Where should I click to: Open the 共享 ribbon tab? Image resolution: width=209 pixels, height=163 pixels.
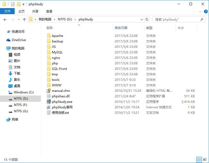coord(35,12)
